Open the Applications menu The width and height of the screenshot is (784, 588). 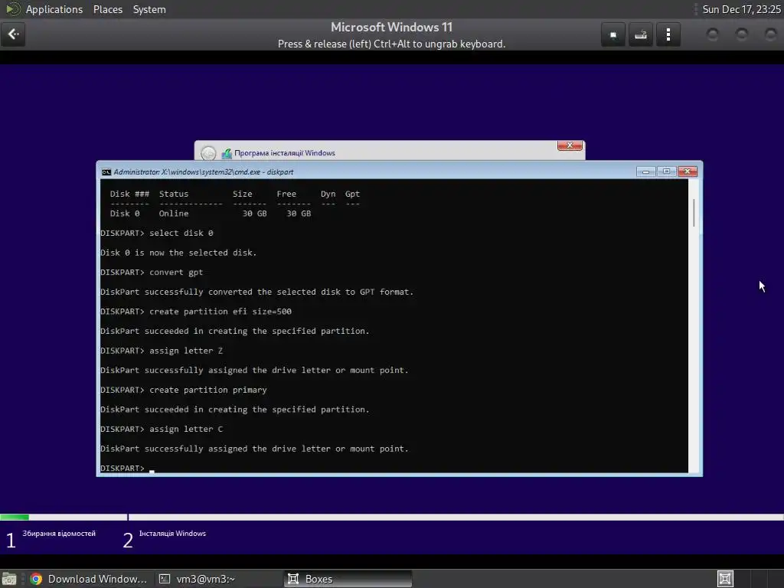[54, 9]
